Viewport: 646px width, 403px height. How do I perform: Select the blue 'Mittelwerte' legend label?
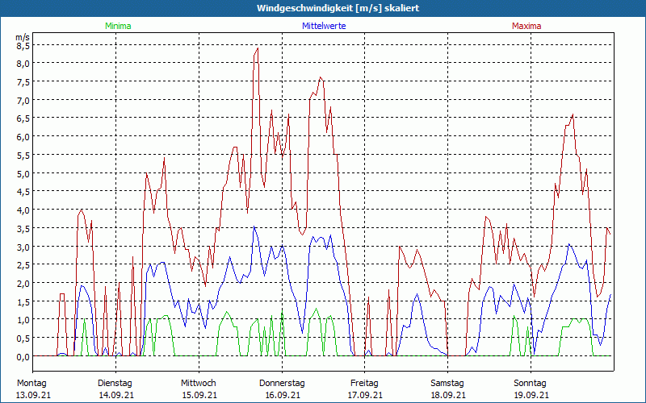tap(324, 26)
